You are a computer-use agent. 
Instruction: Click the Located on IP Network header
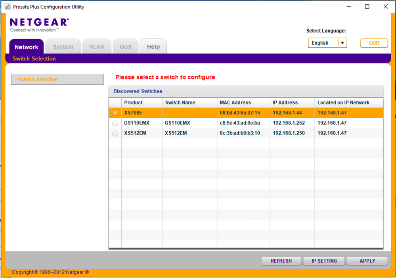click(x=349, y=102)
